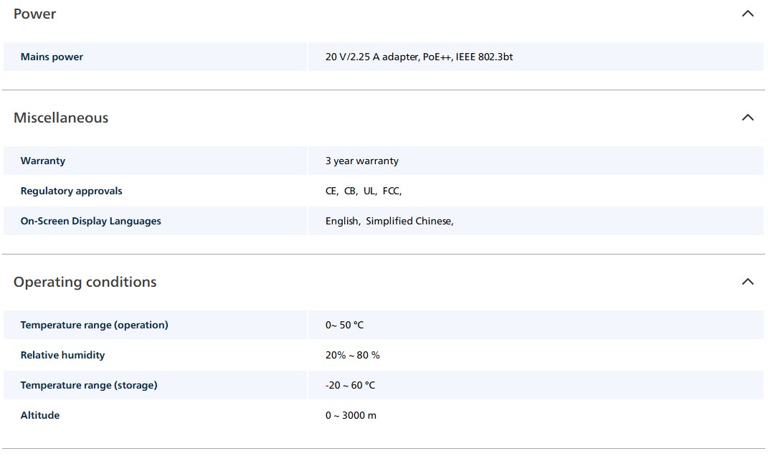Click the CE, CB, UL, FCC value
Screen dimensions: 768x456
[x=364, y=191]
